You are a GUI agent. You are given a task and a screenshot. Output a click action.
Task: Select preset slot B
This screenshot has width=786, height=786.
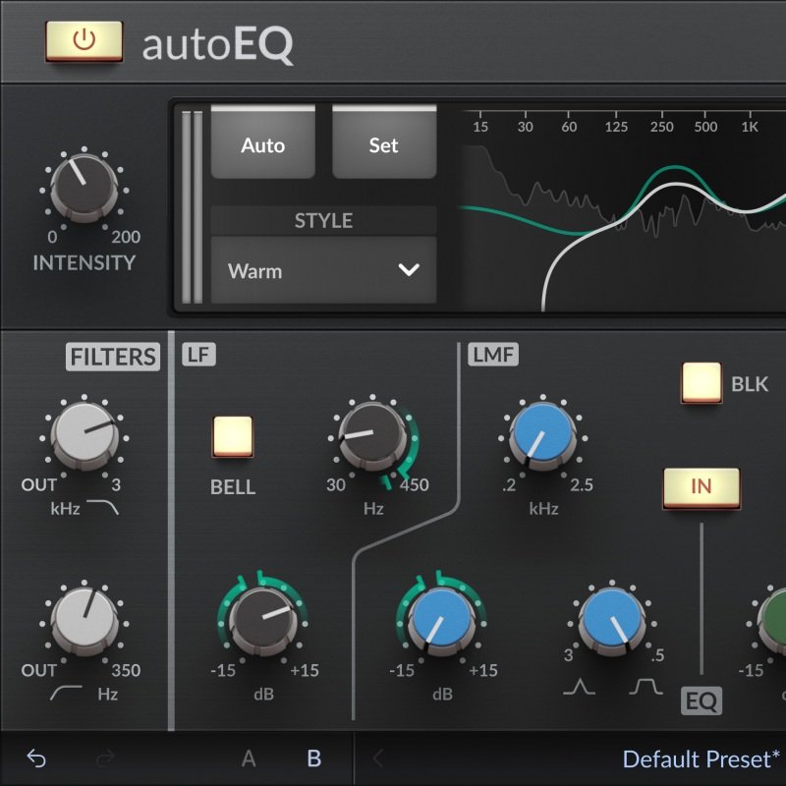(x=314, y=758)
